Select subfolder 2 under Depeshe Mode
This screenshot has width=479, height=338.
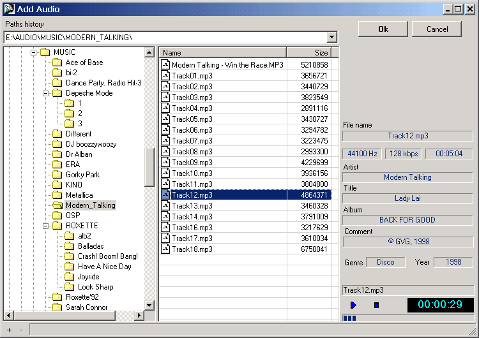click(x=80, y=114)
